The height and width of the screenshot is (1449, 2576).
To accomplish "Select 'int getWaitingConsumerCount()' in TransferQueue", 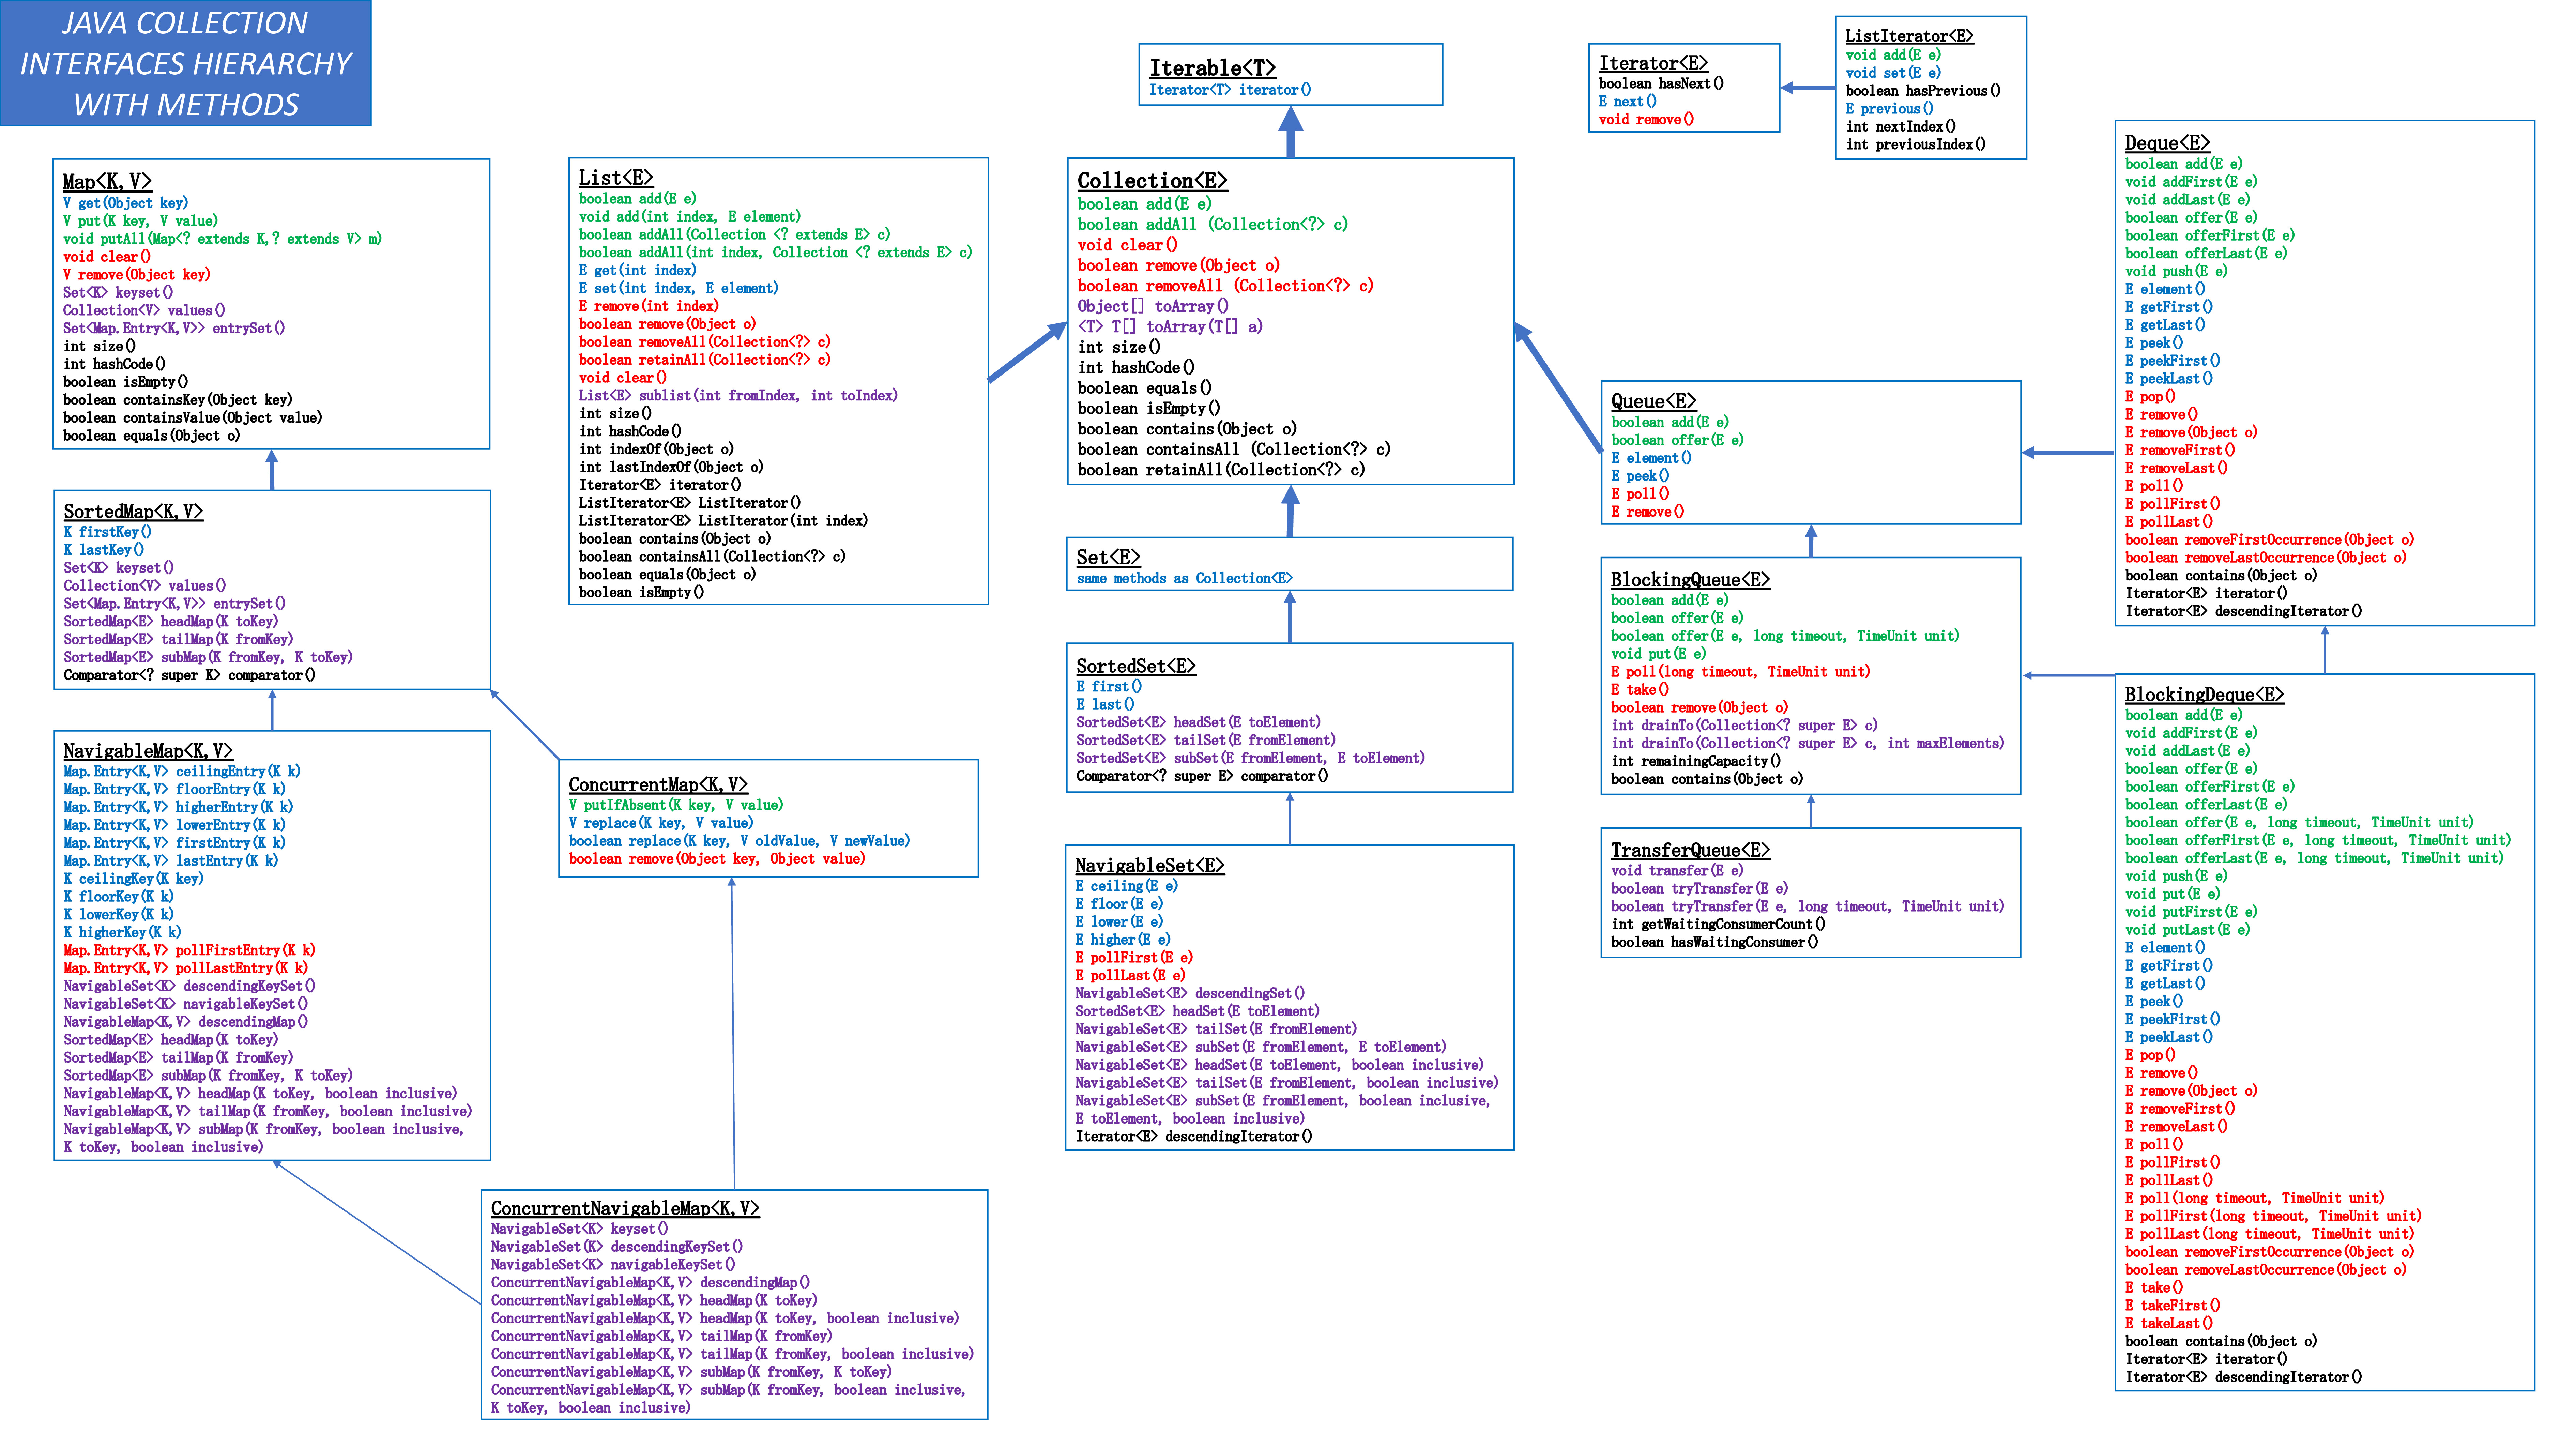I will 1718,925.
